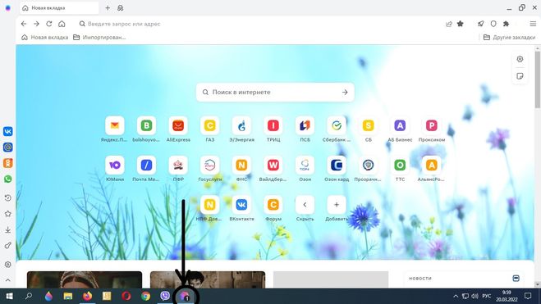The height and width of the screenshot is (304, 541).
Task: Open the Сбербанк tile
Action: pyautogui.click(x=337, y=129)
